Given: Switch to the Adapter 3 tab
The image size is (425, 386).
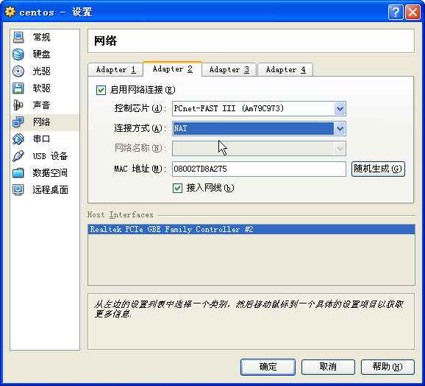Looking at the screenshot, I should pyautogui.click(x=229, y=70).
